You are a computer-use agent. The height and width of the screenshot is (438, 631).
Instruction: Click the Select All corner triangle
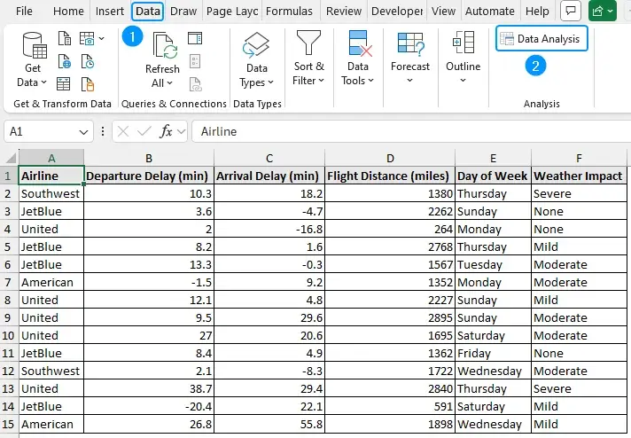[9, 158]
